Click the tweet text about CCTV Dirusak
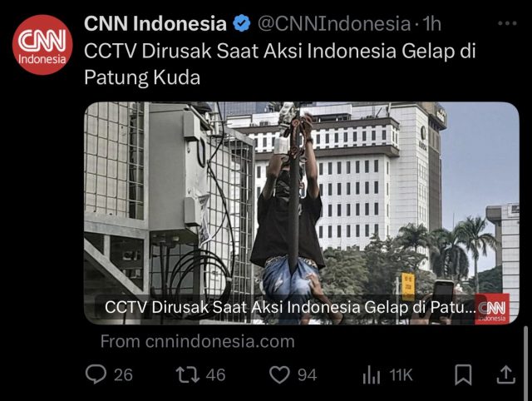The image size is (532, 401). coord(280,64)
